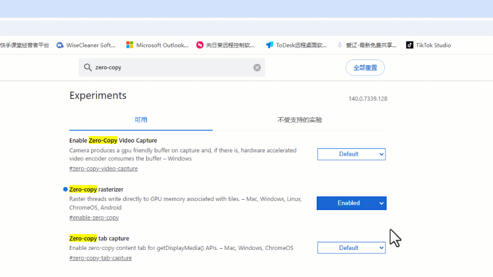Open the Zero-Copy Video Capture Default dropdown

point(351,154)
